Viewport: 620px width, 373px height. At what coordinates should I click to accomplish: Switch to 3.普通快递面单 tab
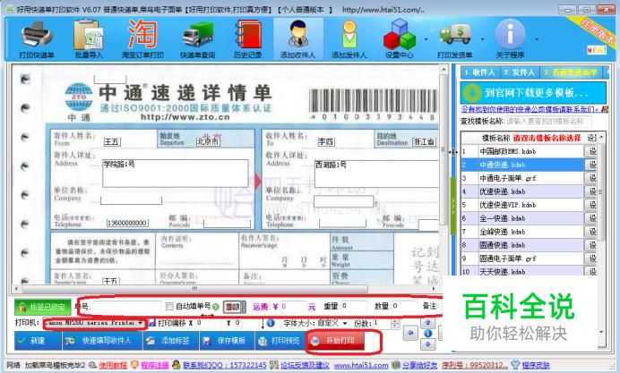click(571, 72)
